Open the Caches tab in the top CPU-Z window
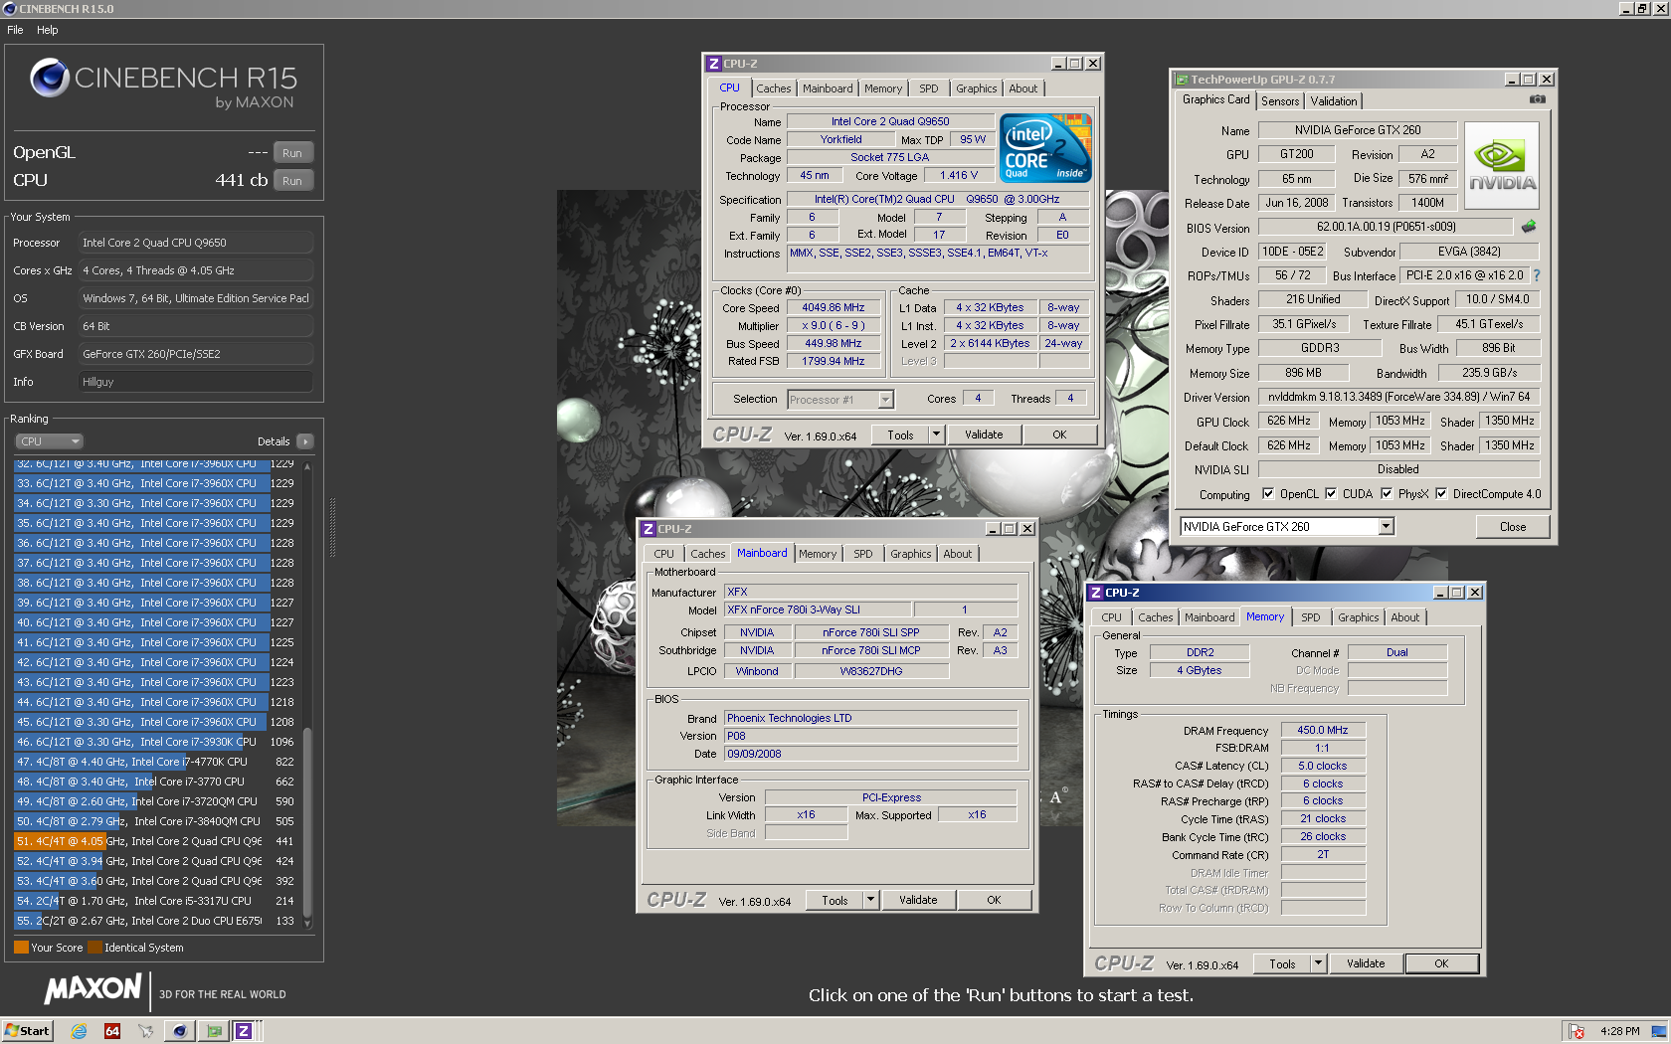This screenshot has width=1671, height=1044. (773, 88)
